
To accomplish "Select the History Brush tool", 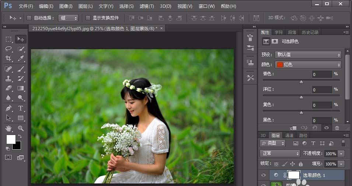I will point(21,79).
